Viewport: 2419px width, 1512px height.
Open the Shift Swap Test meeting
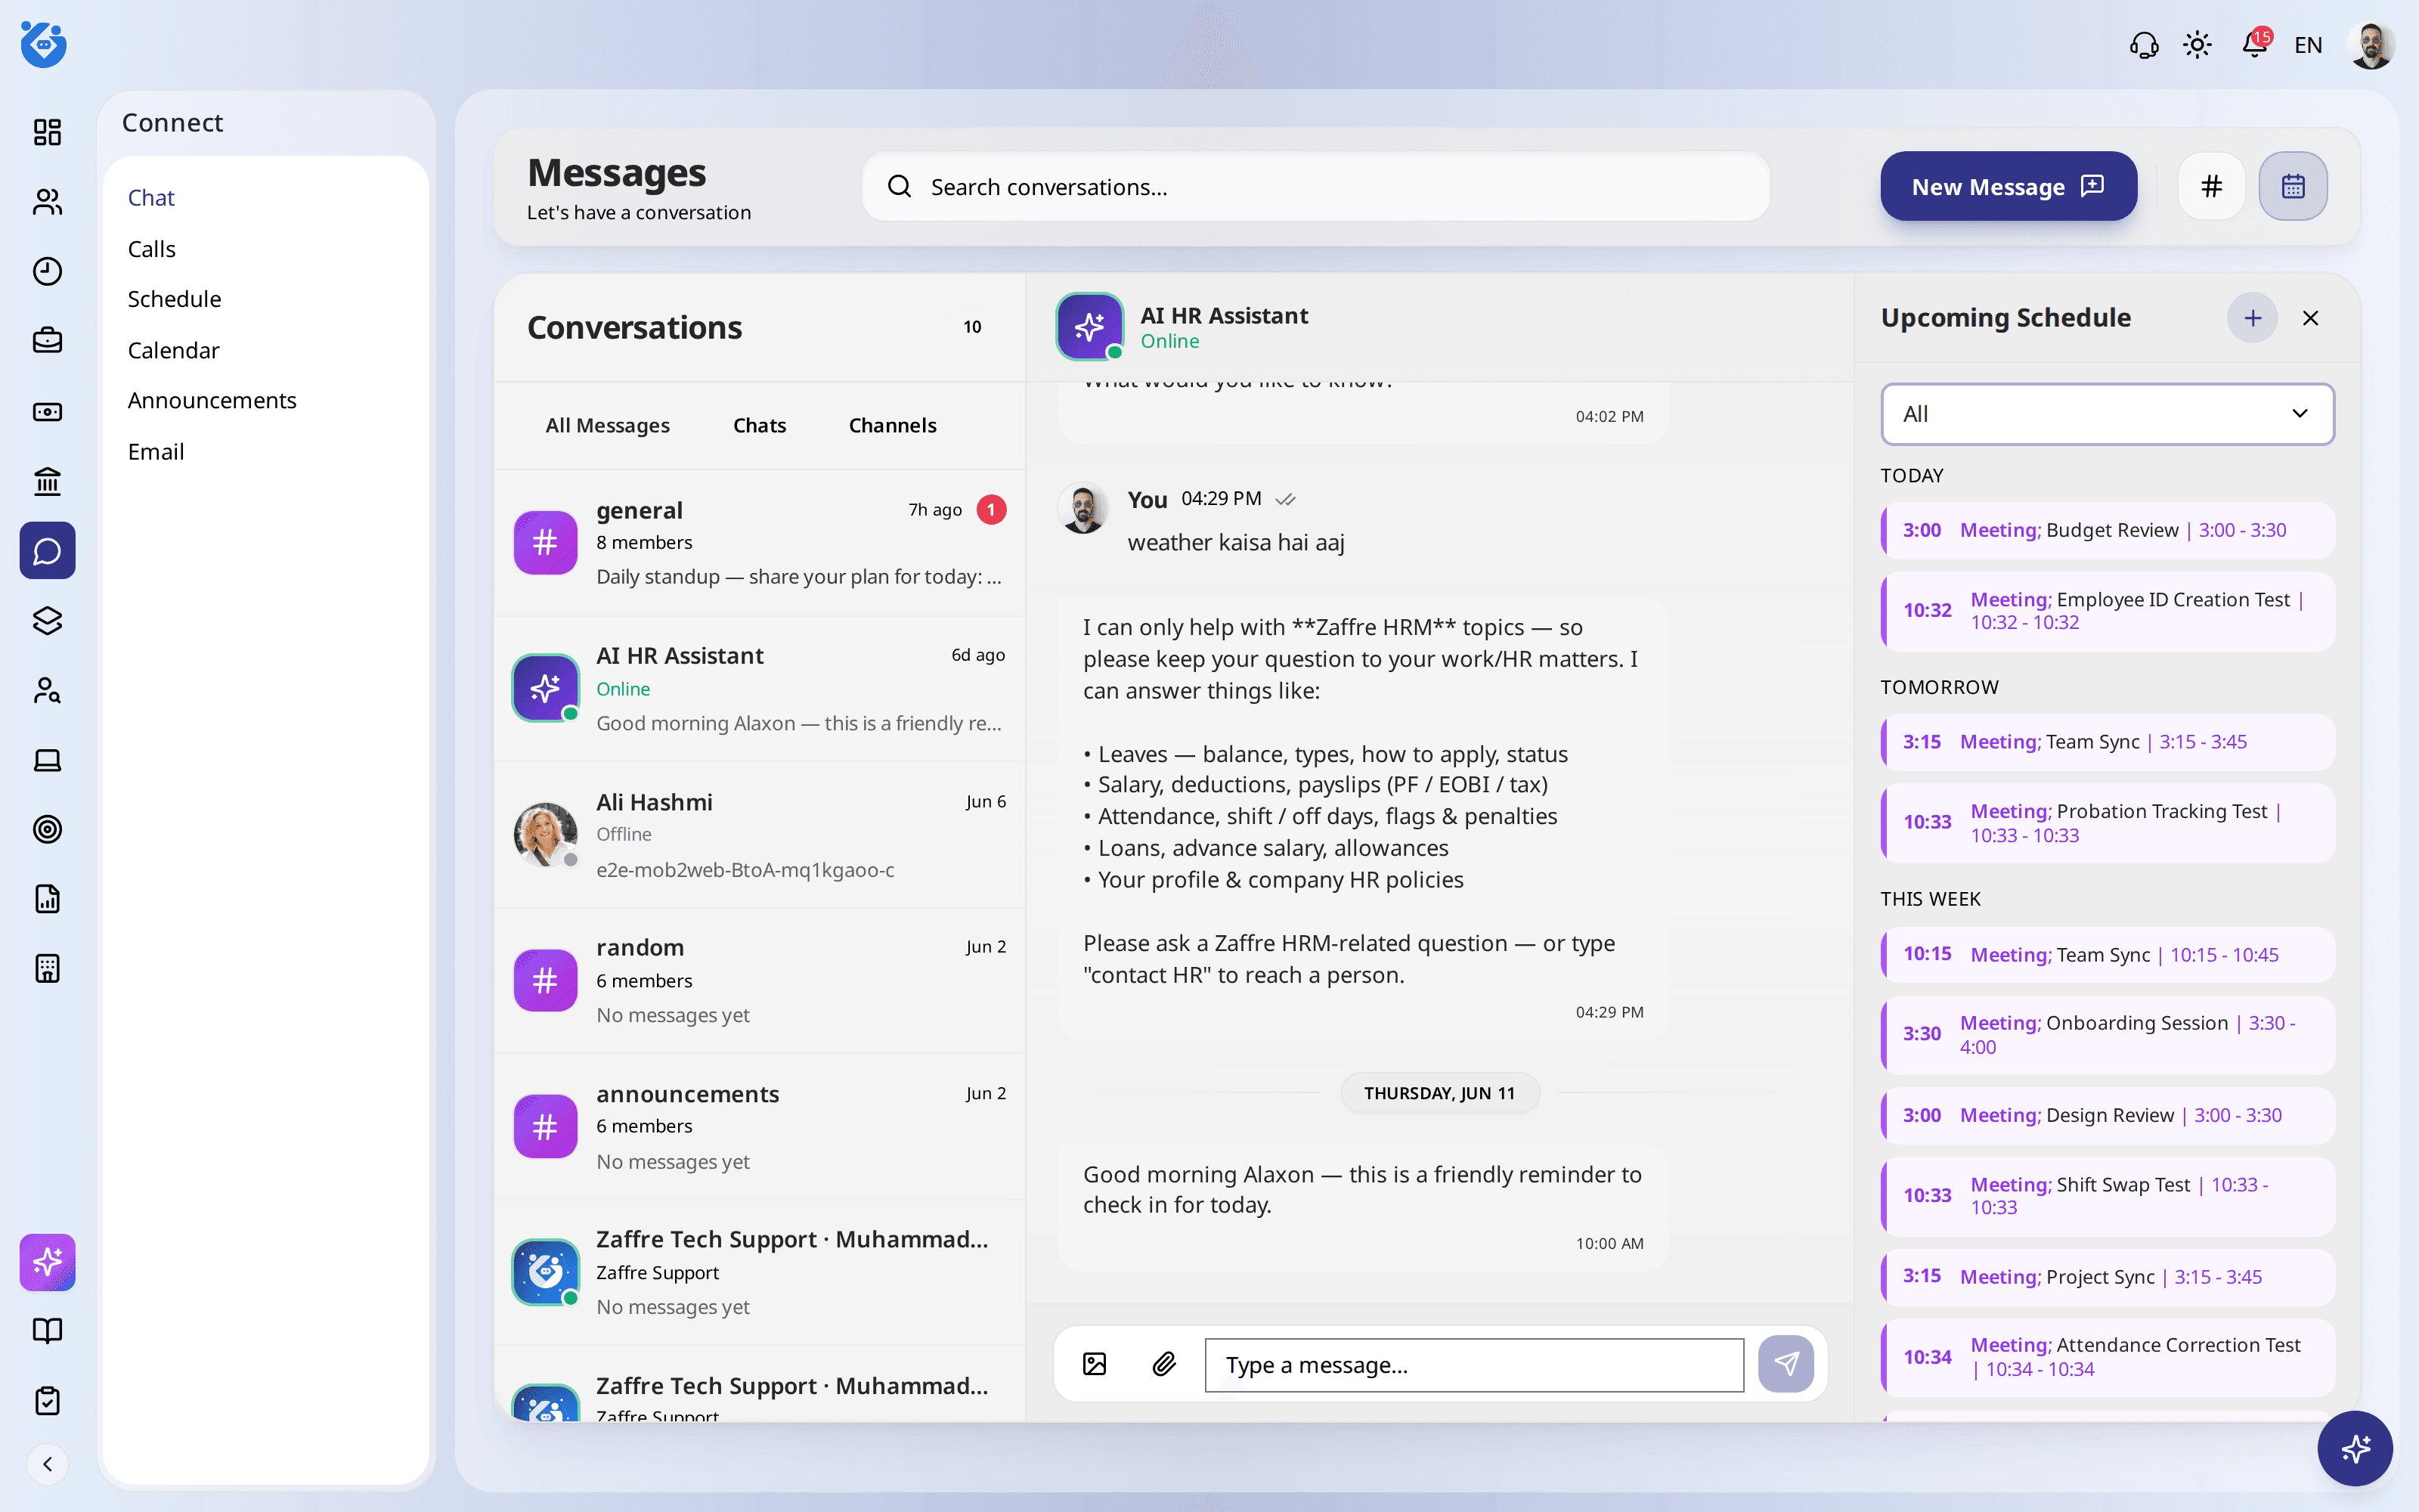[2107, 1196]
